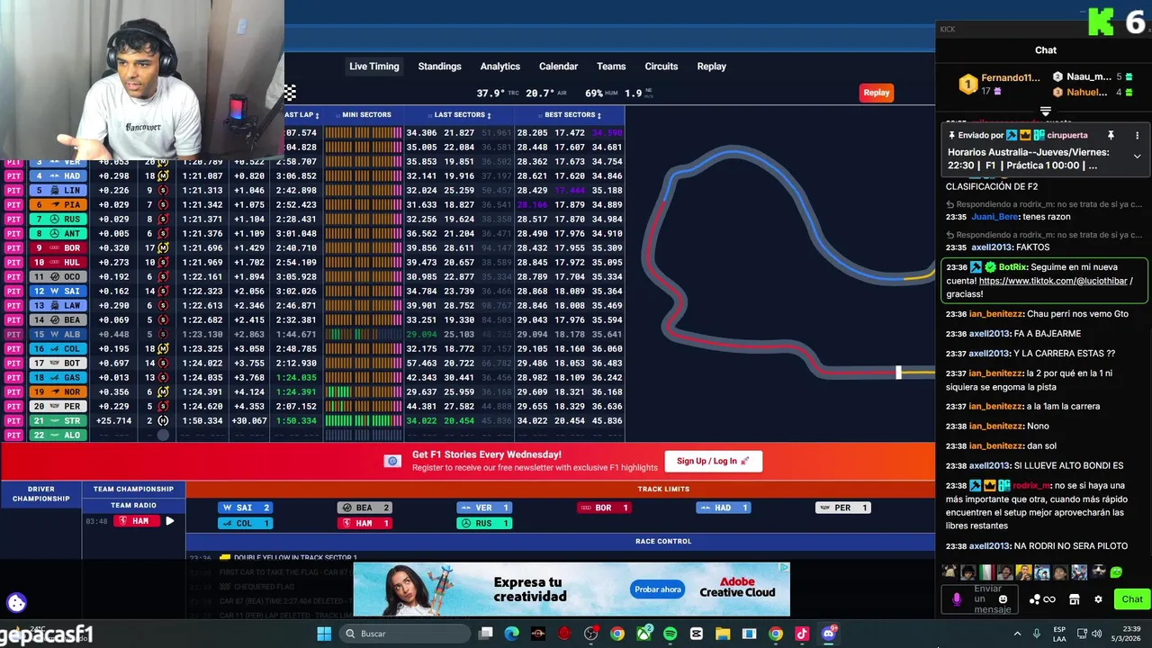The height and width of the screenshot is (648, 1152).
Task: Sort by Last Lap column arrows
Action: point(317,115)
